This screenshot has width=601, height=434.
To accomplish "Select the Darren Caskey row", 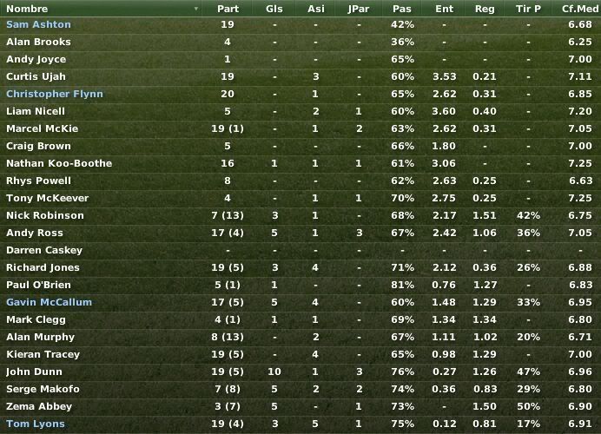I will [300, 250].
